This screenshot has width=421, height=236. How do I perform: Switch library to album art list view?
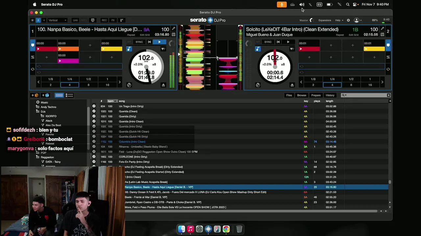pyautogui.click(x=69, y=95)
